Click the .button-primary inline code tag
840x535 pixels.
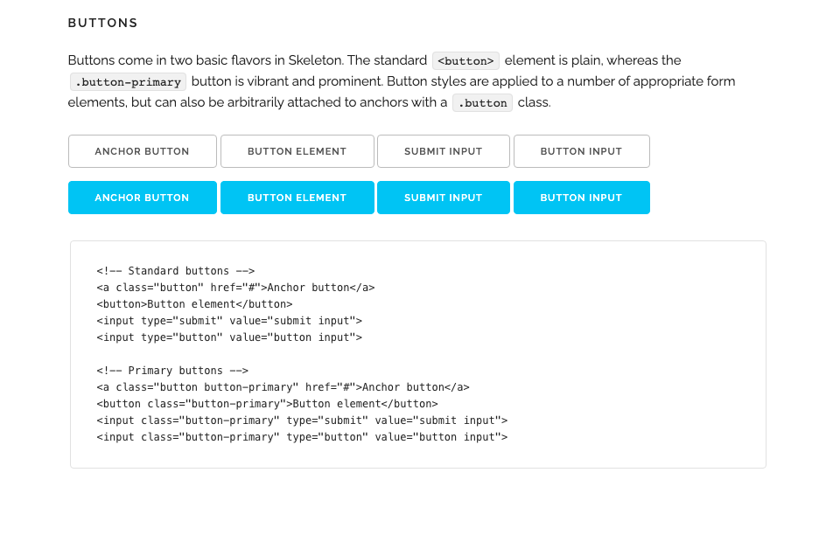click(x=128, y=81)
